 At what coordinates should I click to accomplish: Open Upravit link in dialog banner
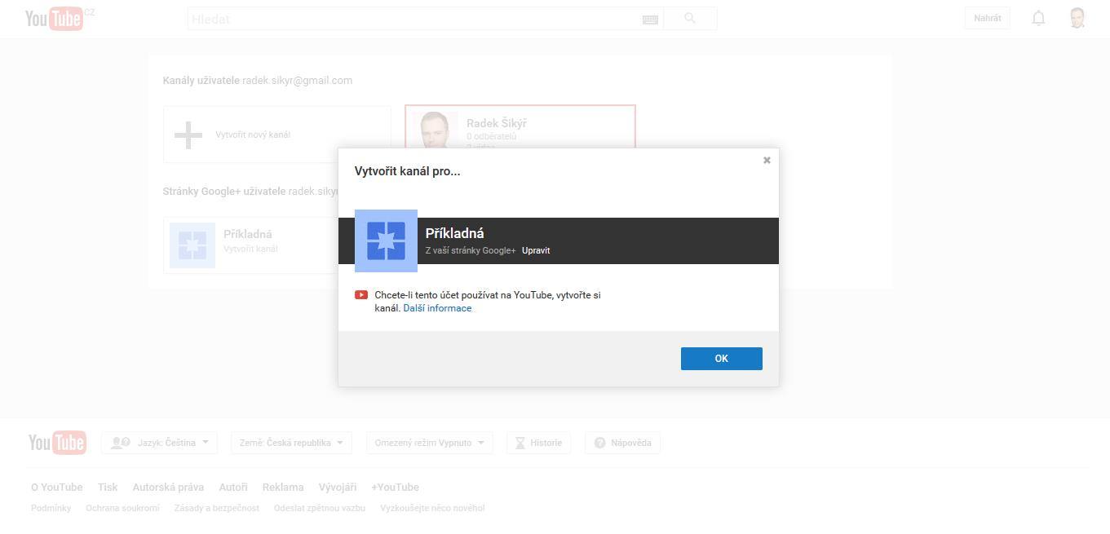click(536, 250)
